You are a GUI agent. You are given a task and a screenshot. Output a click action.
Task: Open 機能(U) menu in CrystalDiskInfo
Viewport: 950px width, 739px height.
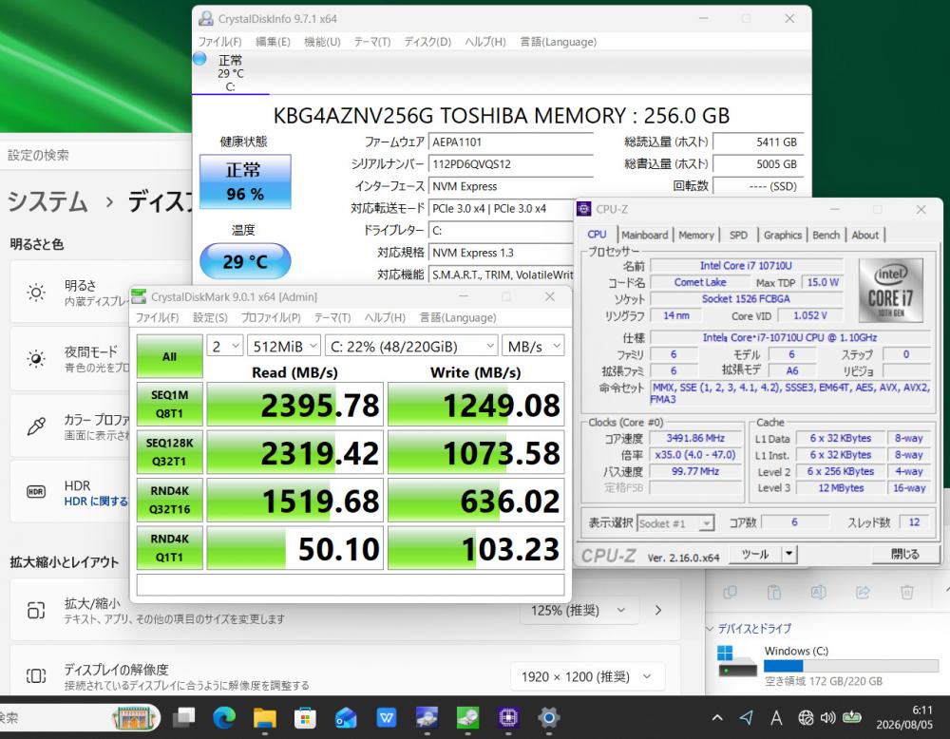[x=322, y=42]
